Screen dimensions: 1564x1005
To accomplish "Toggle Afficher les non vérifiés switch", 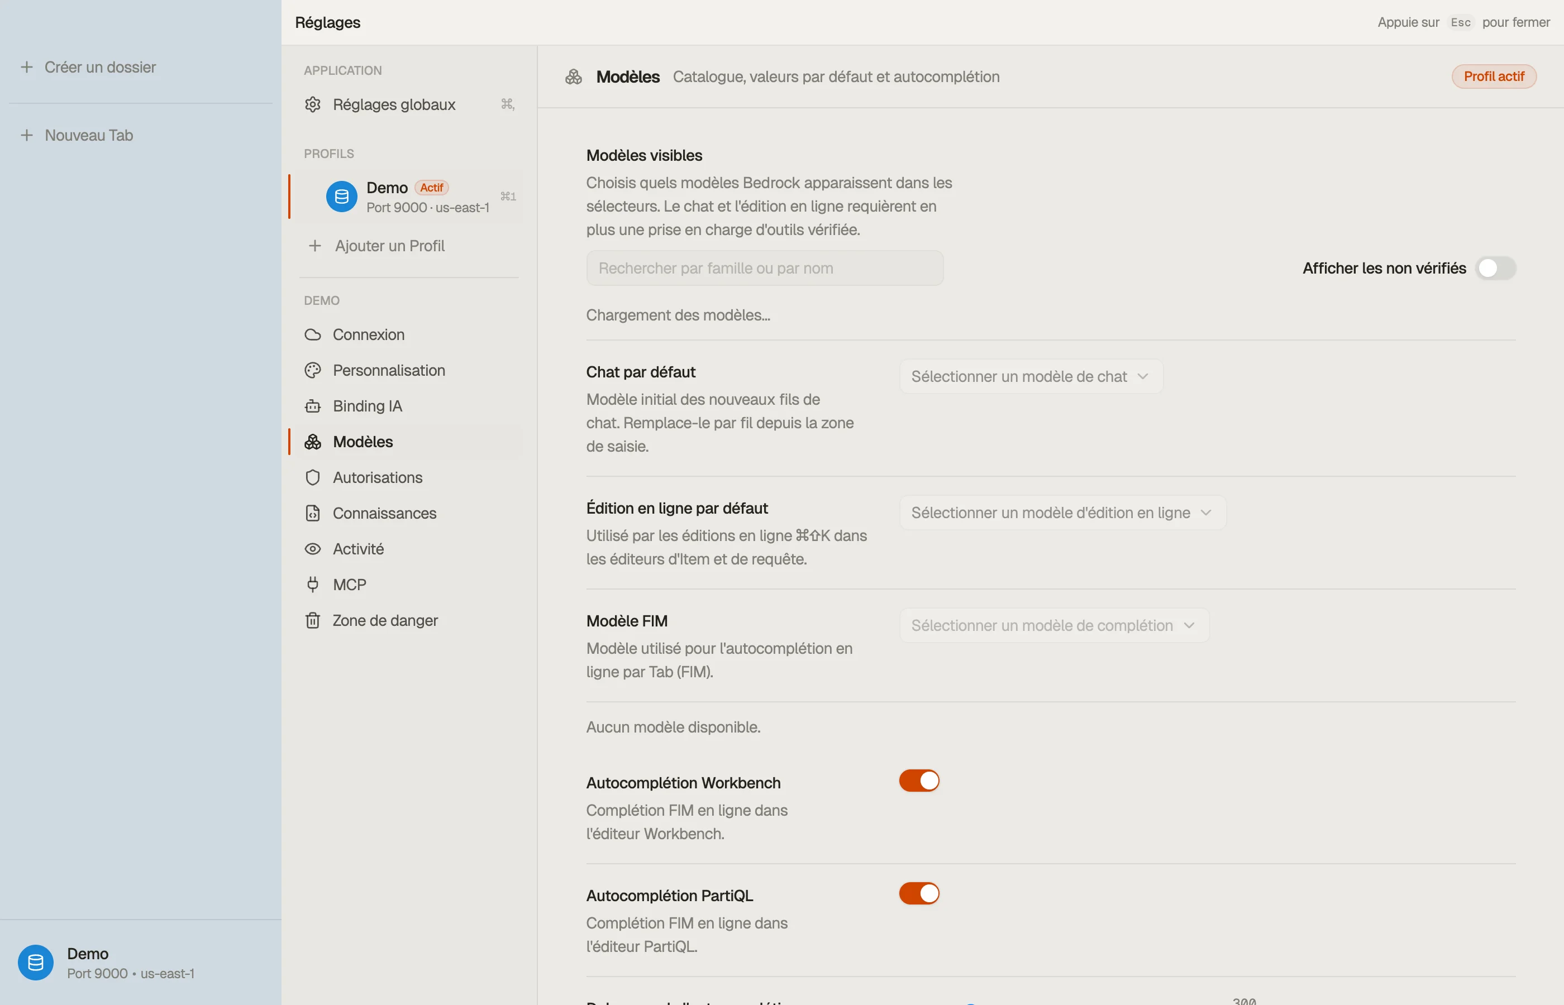I will tap(1495, 268).
